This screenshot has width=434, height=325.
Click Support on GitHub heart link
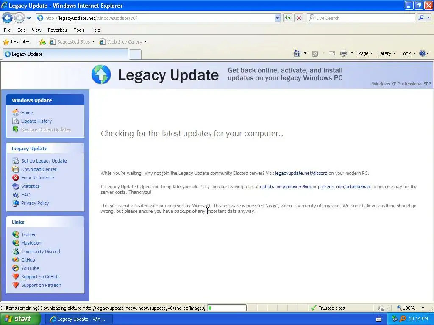40,277
